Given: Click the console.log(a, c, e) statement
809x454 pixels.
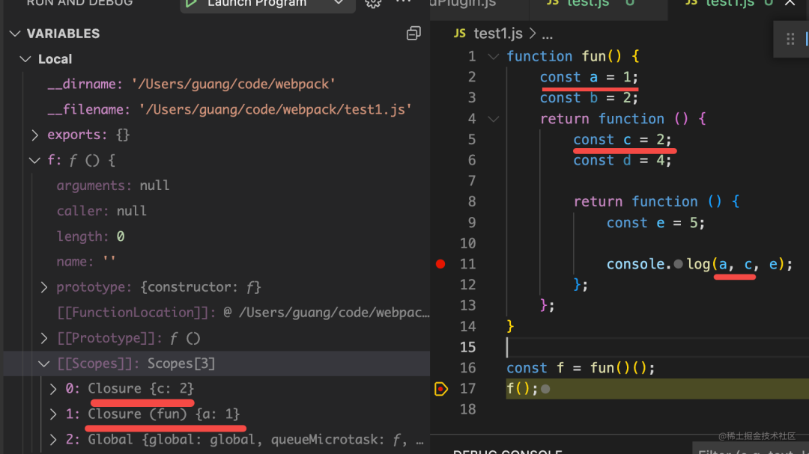Looking at the screenshot, I should 699,264.
